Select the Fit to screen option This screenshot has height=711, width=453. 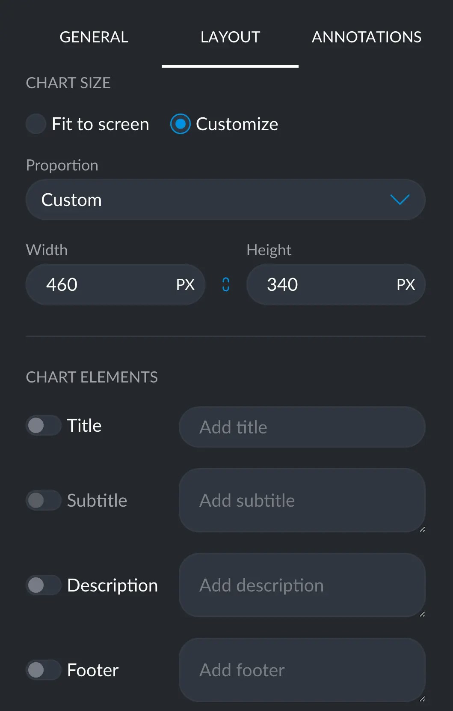tap(36, 124)
